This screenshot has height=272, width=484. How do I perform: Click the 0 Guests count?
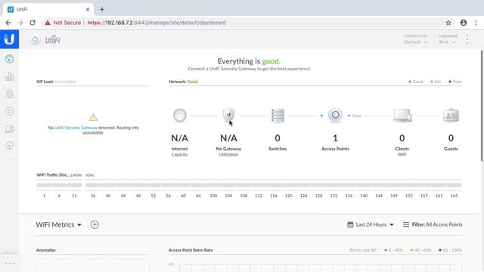click(451, 138)
